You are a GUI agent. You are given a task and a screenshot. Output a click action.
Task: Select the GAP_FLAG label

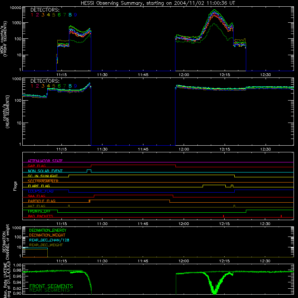pyautogui.click(x=37, y=166)
